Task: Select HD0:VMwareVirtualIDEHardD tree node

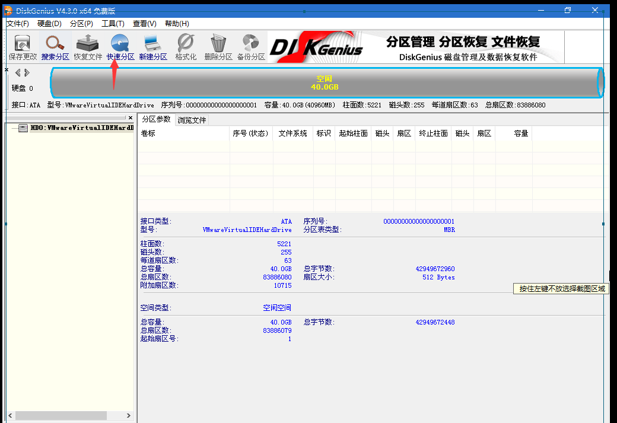Action: (x=82, y=128)
